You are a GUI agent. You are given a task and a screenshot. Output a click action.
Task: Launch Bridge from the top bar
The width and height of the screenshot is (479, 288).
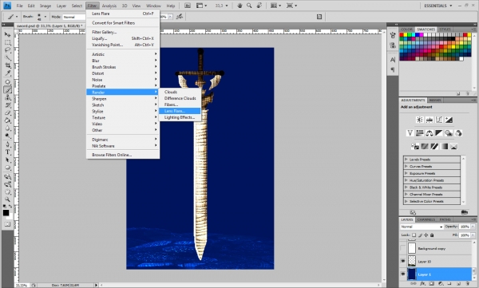188,6
